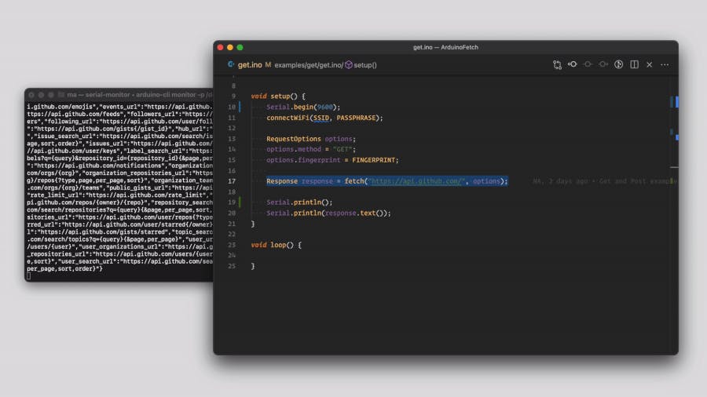Click RequestOptions type on line 13
The height and width of the screenshot is (397, 707).
(x=294, y=139)
